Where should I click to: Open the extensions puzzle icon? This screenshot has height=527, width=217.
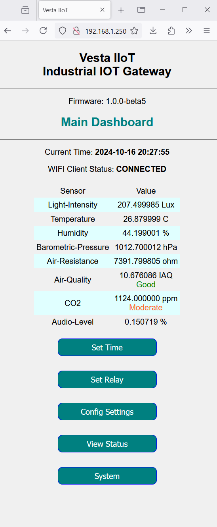click(171, 31)
